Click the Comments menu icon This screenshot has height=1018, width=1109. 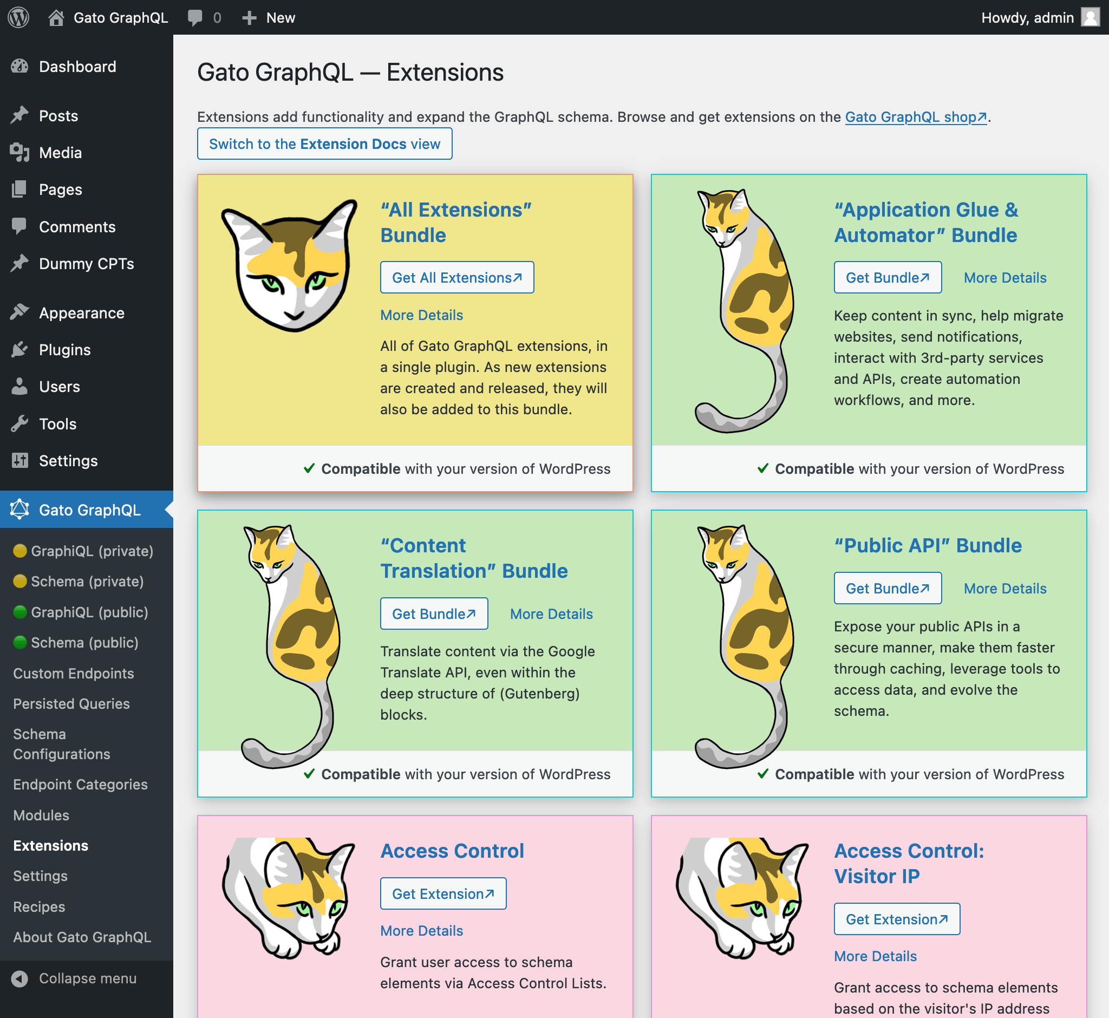[19, 226]
